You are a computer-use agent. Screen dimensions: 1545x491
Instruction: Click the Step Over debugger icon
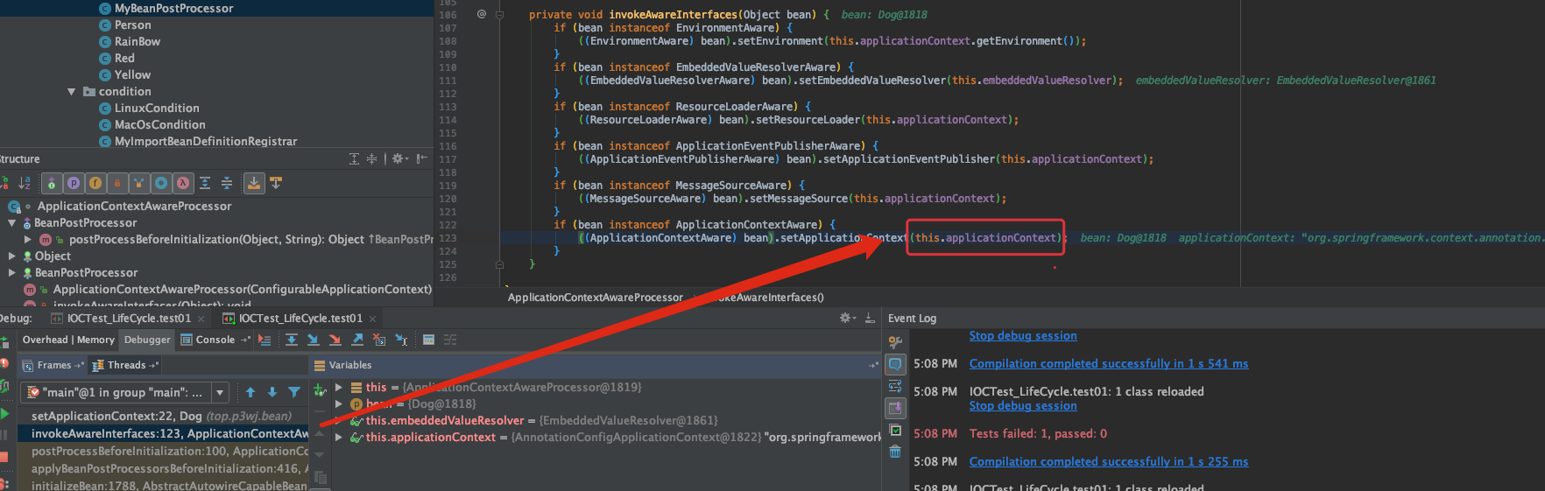pos(292,340)
